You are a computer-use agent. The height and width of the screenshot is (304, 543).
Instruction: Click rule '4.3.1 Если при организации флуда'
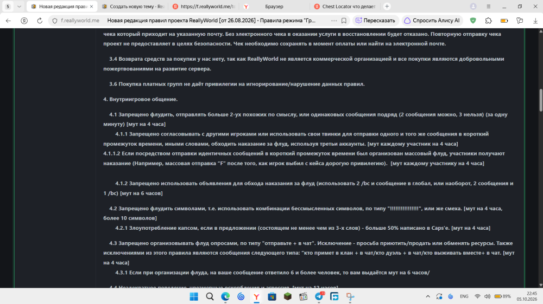(273, 273)
